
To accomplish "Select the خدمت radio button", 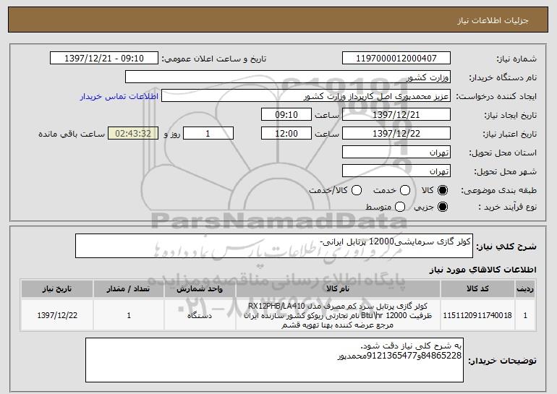I will (405, 190).
